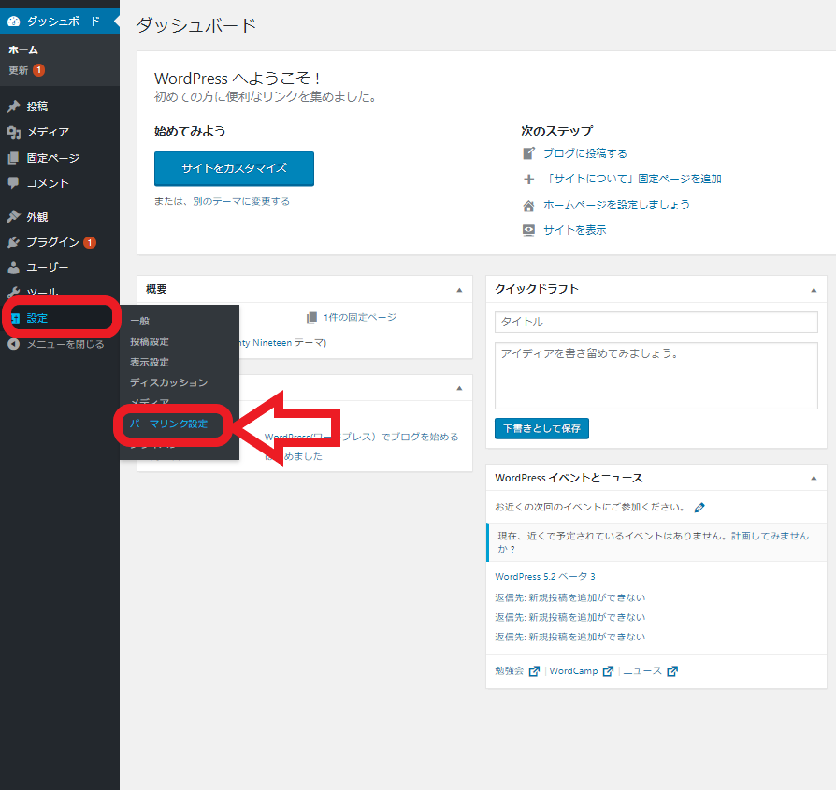This screenshot has width=836, height=790.
Task: Collapse the 概要 widget with its arrow
Action: (459, 290)
